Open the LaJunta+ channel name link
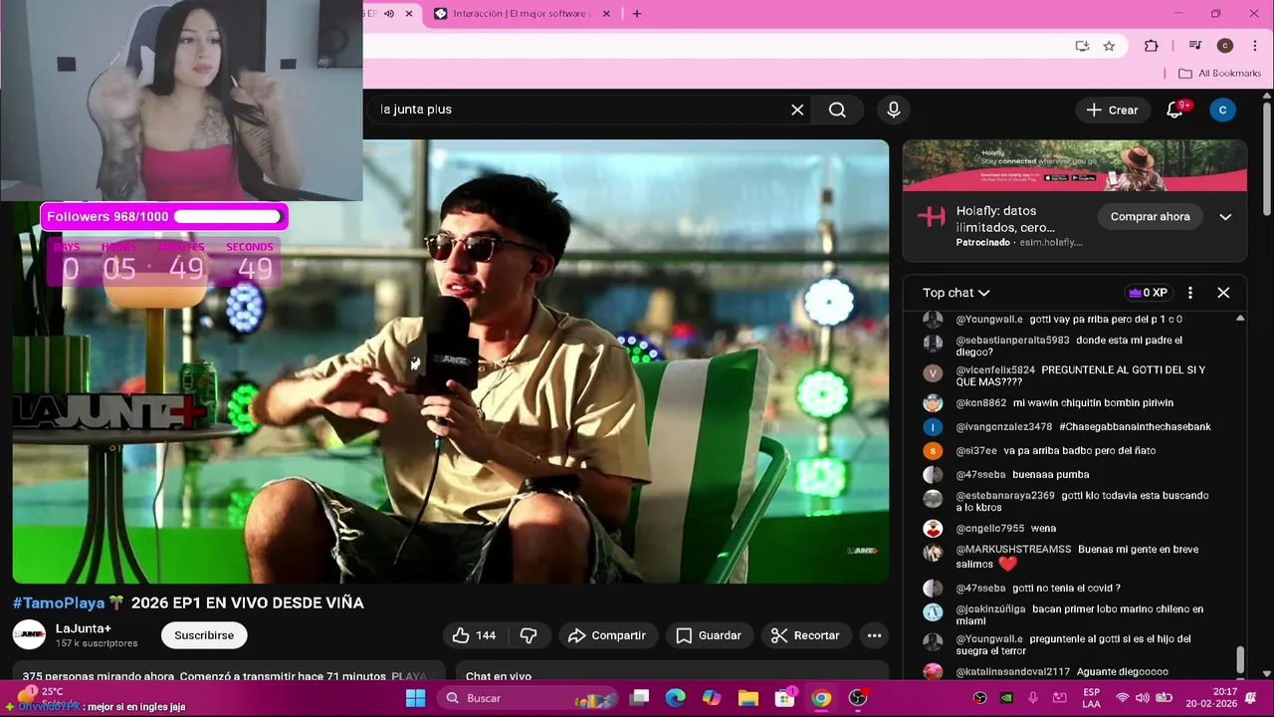 (84, 628)
